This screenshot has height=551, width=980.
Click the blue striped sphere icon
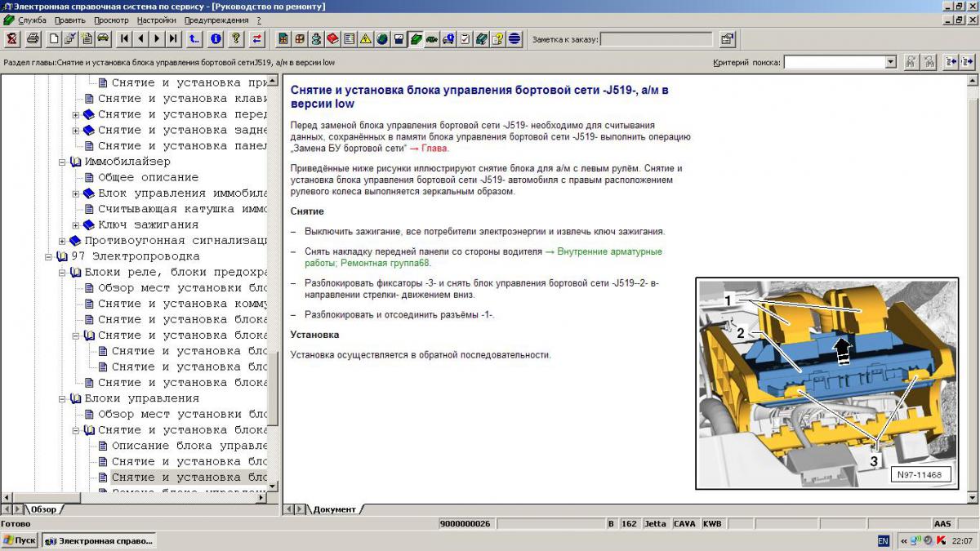click(514, 38)
